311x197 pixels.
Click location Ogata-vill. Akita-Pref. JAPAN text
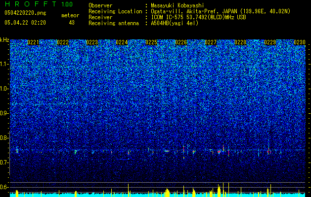click(x=221, y=11)
